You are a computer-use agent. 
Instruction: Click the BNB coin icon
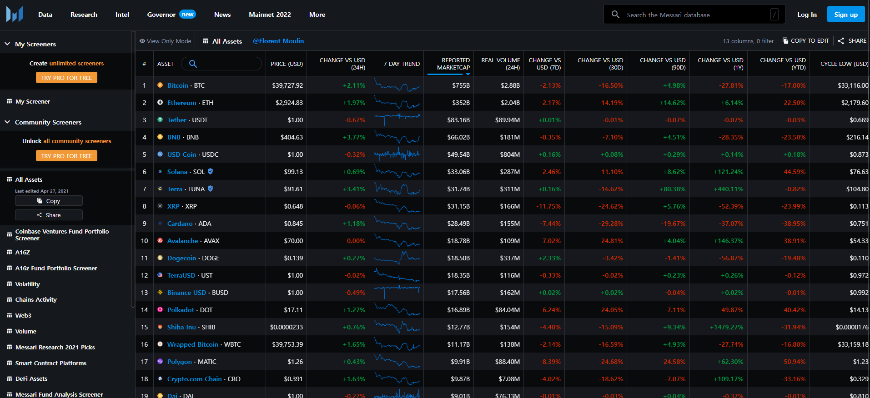pyautogui.click(x=160, y=137)
